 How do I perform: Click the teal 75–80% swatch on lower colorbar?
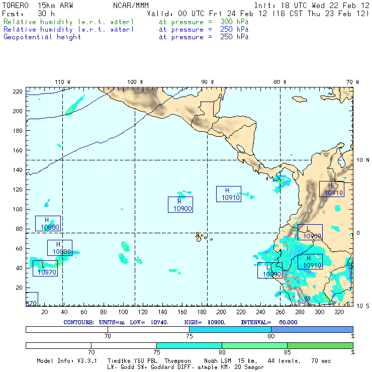[x=189, y=345]
